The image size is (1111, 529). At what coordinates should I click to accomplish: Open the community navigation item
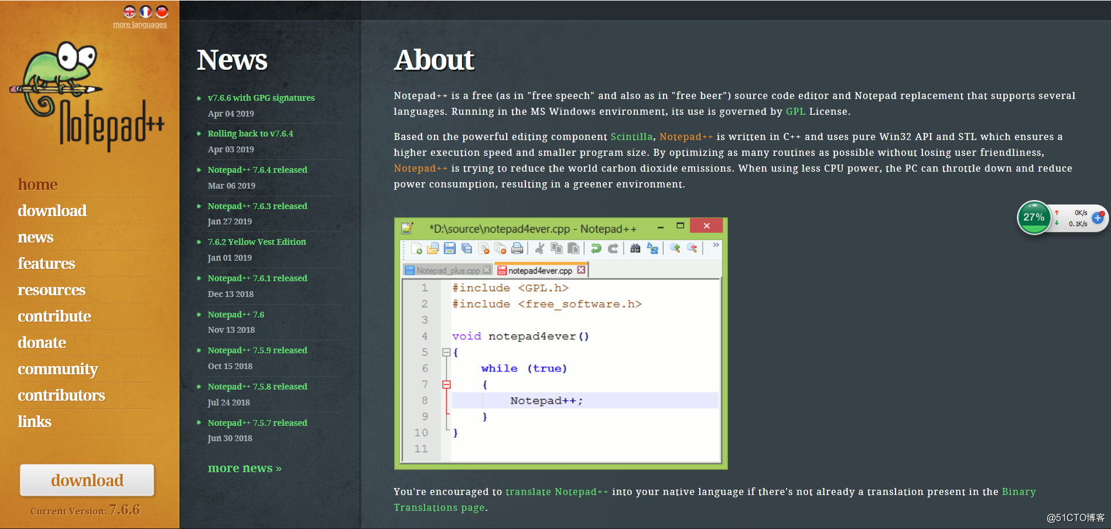tap(58, 369)
